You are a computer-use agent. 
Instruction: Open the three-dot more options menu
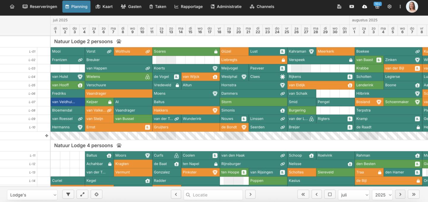pos(400,7)
